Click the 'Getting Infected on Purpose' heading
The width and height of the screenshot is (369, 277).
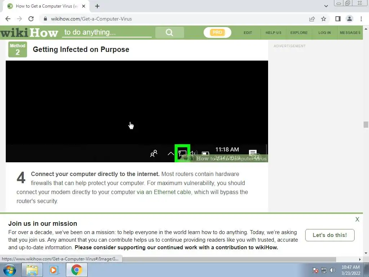coord(81,49)
